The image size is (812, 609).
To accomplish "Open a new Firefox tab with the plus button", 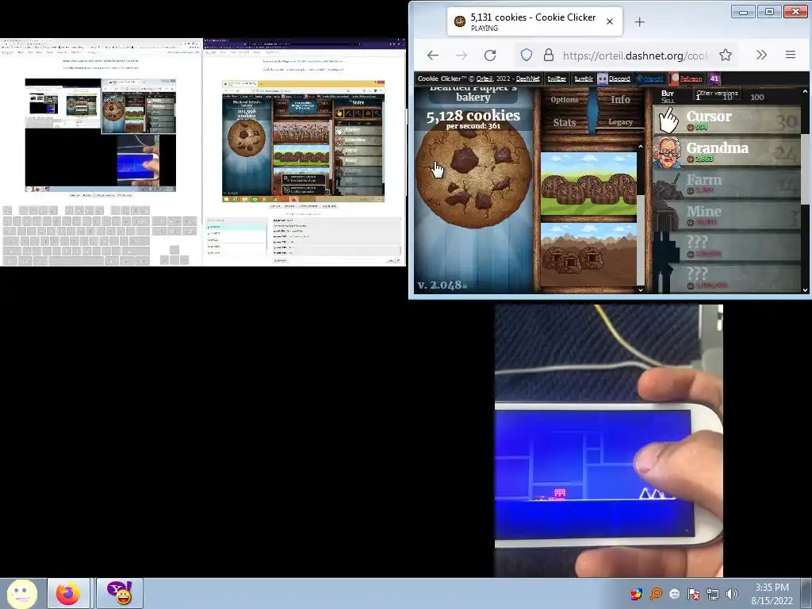I will tap(640, 21).
